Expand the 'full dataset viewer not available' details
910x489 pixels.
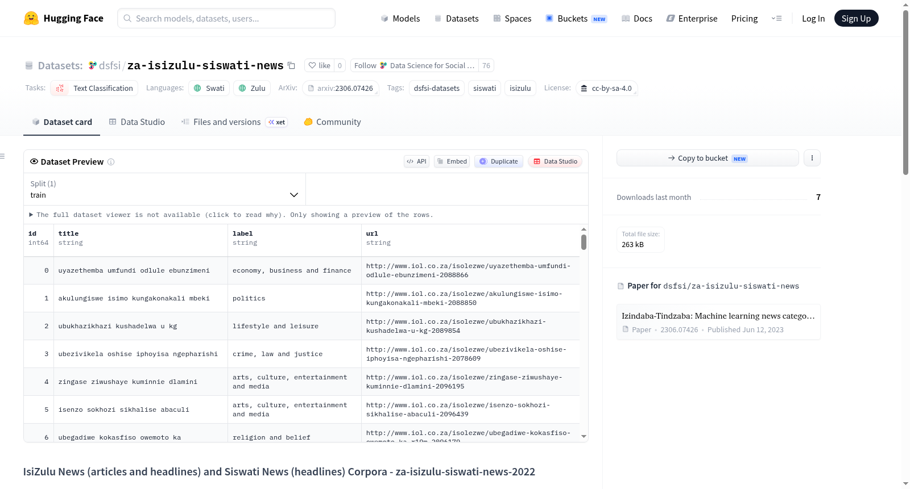click(231, 215)
